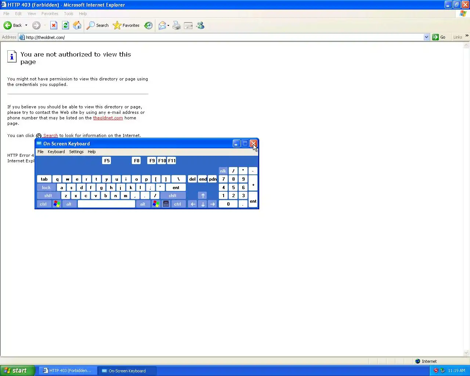The height and width of the screenshot is (376, 470).
Task: Click the down arrow key
Action: click(x=203, y=204)
